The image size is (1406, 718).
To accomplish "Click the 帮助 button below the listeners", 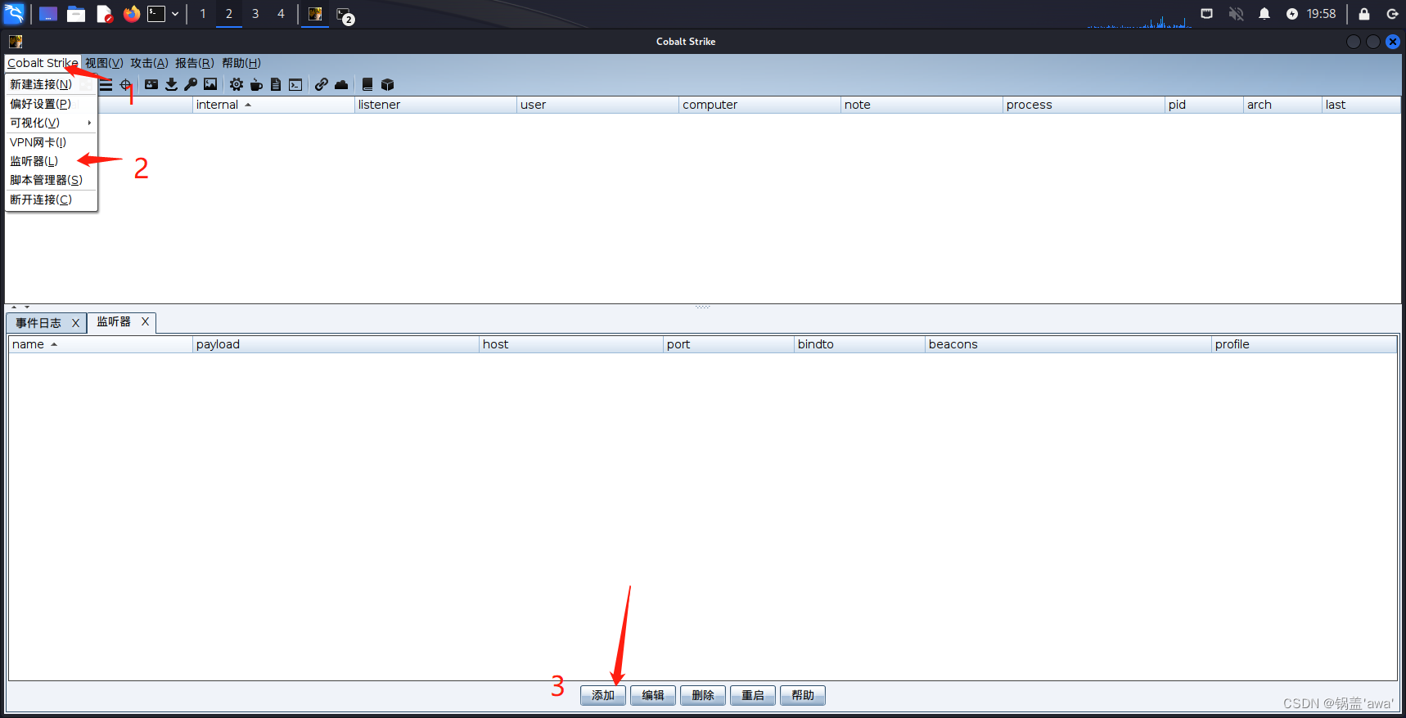I will (803, 695).
